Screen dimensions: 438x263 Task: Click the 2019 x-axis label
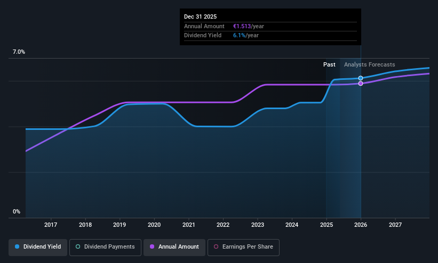click(120, 225)
